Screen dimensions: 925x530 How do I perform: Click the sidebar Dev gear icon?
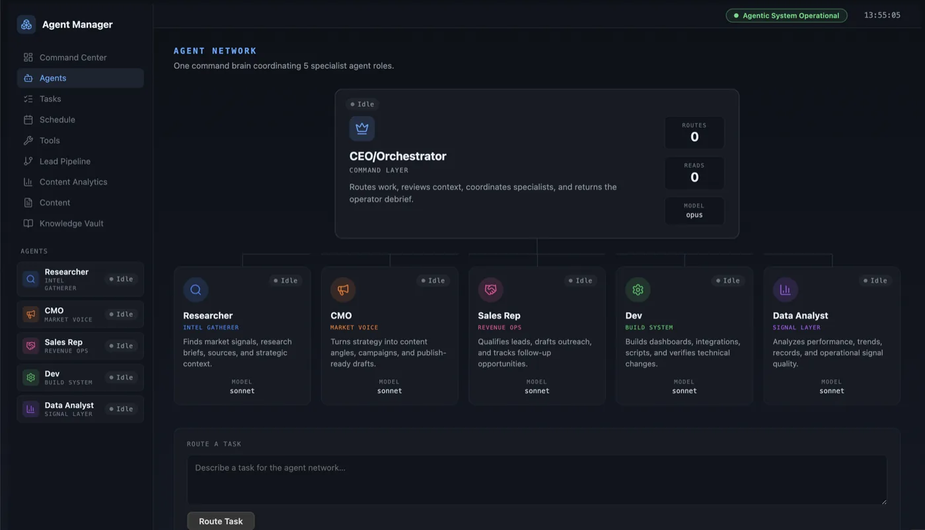tap(30, 378)
